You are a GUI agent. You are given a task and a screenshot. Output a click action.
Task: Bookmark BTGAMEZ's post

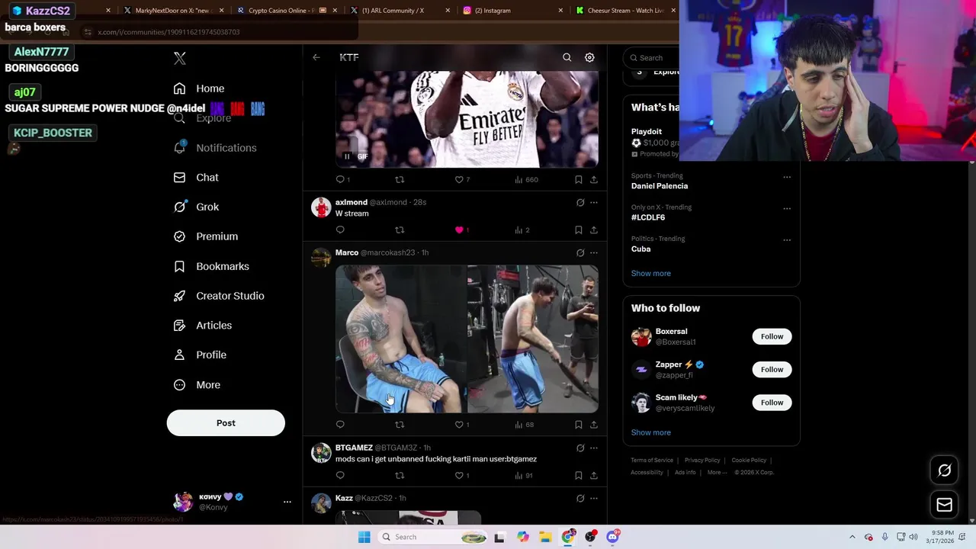(x=578, y=476)
